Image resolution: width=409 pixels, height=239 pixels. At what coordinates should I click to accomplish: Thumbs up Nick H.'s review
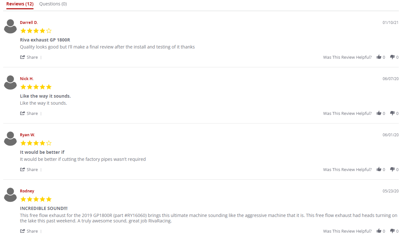click(379, 113)
